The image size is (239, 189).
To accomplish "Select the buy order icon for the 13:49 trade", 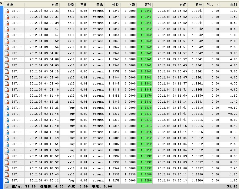I will tap(7, 138).
